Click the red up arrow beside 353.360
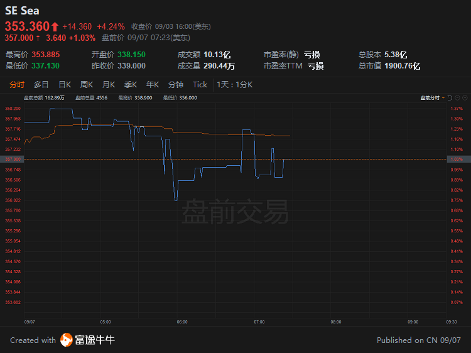 tap(55, 26)
